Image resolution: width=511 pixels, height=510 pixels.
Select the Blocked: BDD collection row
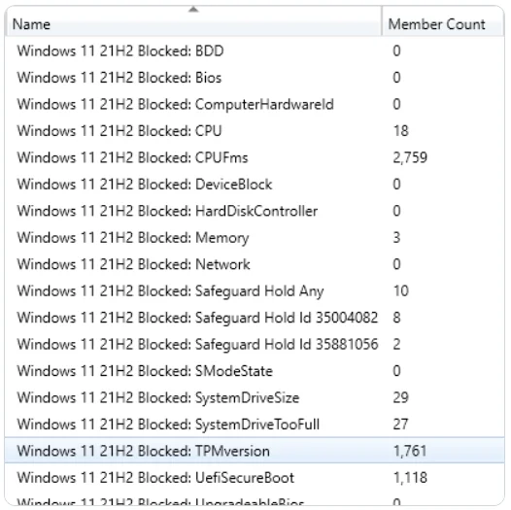tap(255, 51)
